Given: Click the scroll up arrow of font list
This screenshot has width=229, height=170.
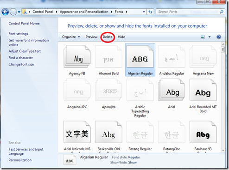Looking at the screenshot, I should [223, 44].
